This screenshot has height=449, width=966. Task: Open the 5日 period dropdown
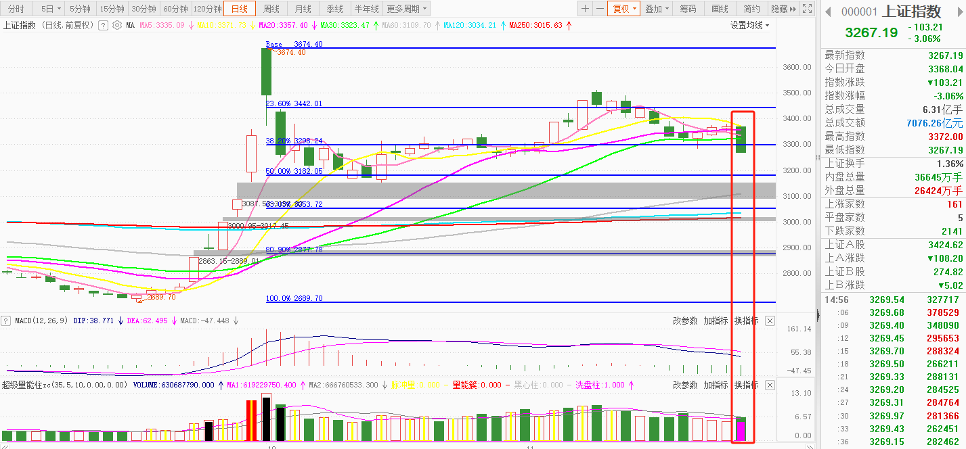(x=50, y=9)
